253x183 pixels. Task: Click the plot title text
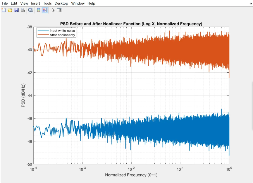click(131, 24)
